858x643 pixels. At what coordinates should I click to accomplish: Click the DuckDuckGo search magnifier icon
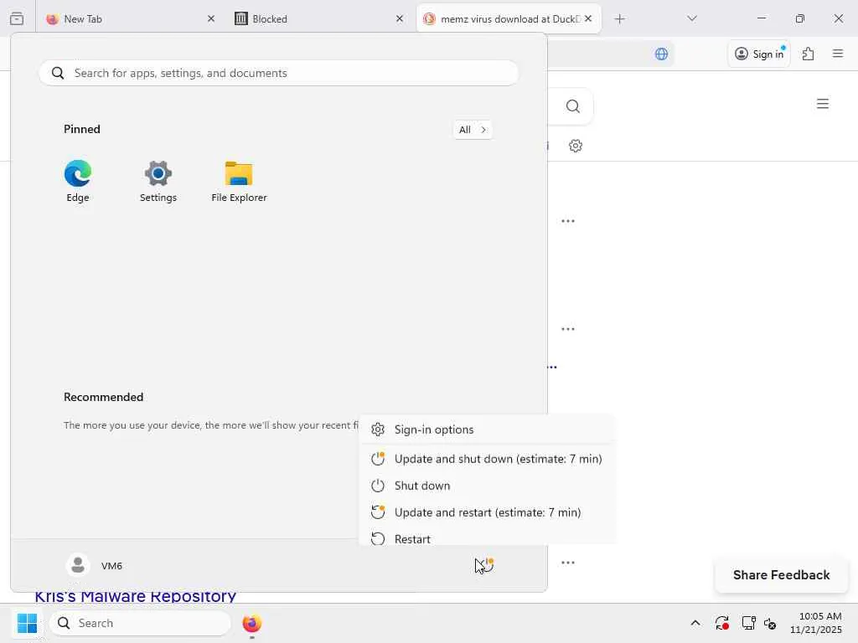(x=572, y=106)
